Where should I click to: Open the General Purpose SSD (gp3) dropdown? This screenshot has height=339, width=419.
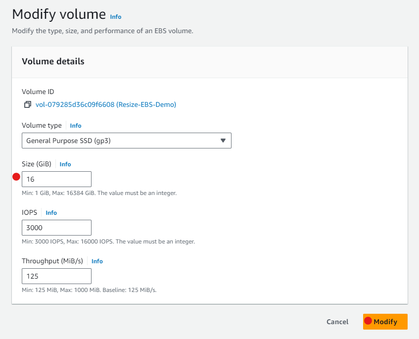click(x=127, y=141)
